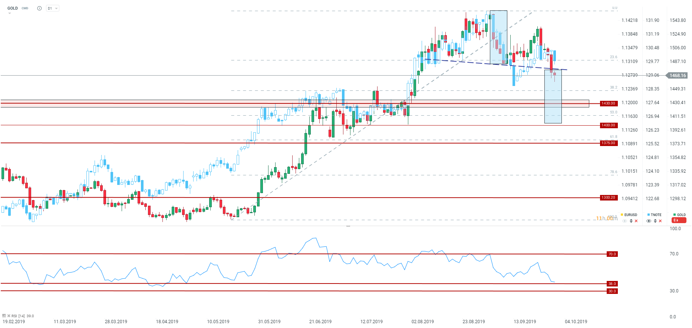Select the 1300.20 horizontal line label
This screenshot has height=328, width=692.
(609, 198)
